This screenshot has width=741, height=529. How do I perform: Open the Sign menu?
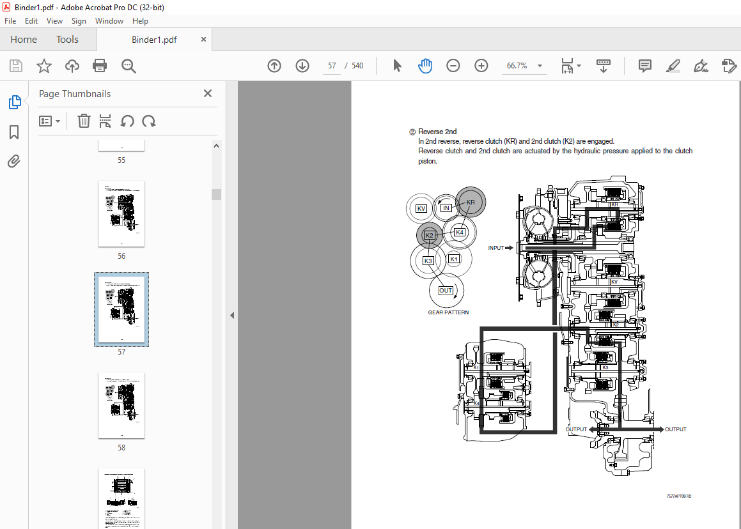tap(79, 21)
